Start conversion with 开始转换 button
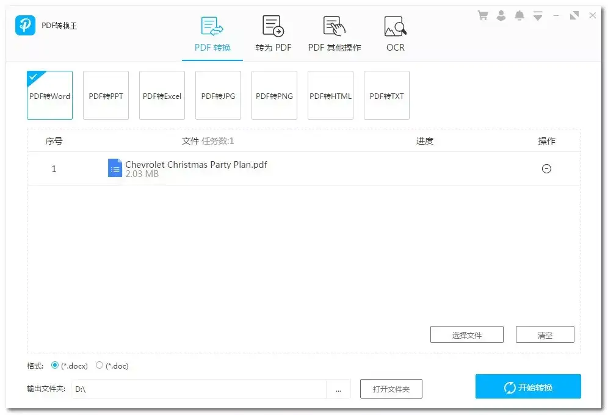 point(527,386)
